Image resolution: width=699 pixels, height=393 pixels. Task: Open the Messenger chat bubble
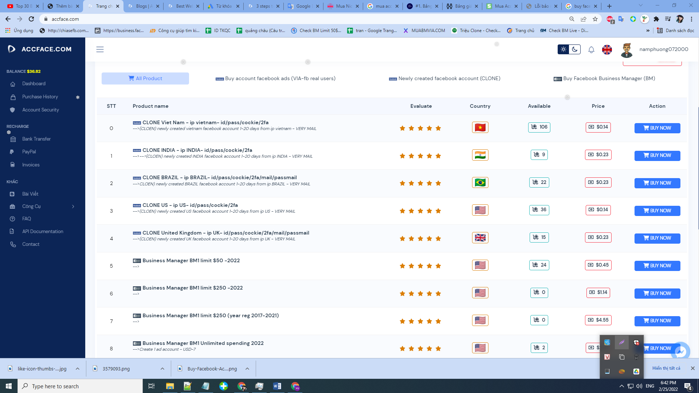coord(680,351)
